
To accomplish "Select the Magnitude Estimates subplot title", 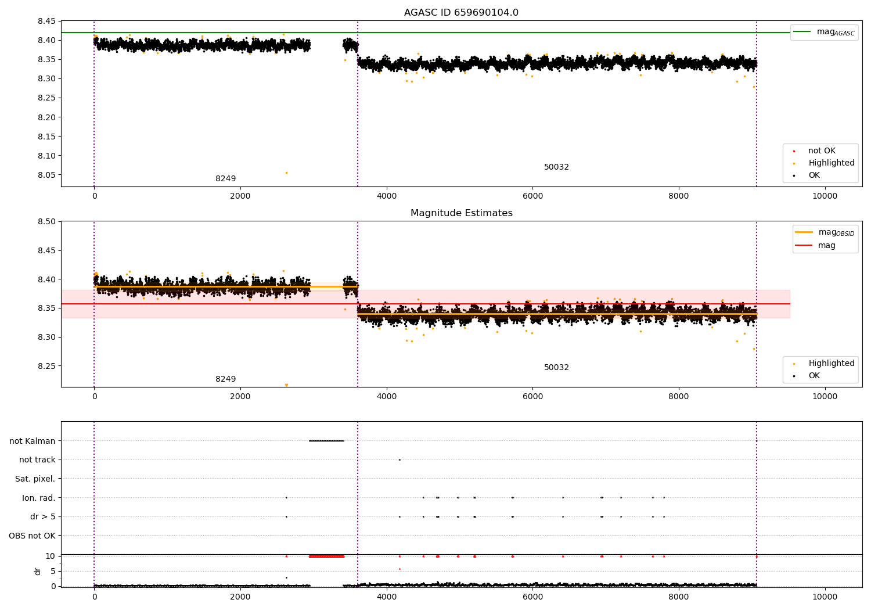I will [461, 213].
